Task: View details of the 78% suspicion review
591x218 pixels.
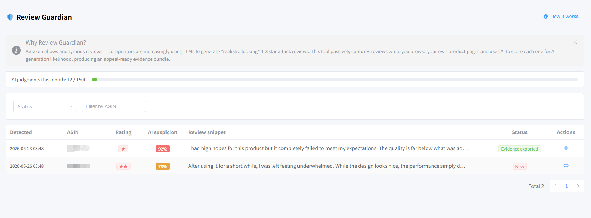Action: [566, 166]
